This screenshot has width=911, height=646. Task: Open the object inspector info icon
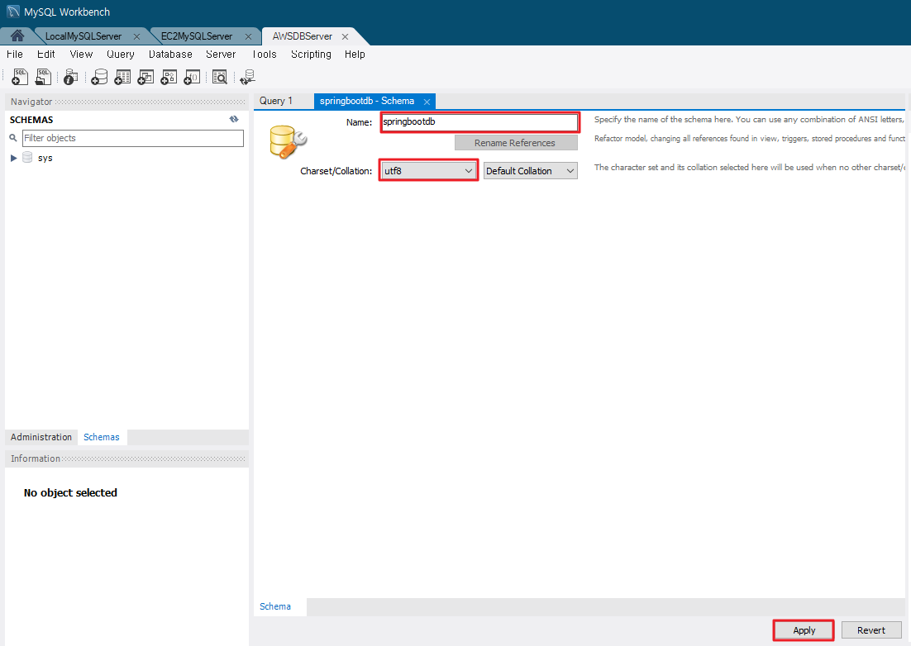click(x=71, y=77)
